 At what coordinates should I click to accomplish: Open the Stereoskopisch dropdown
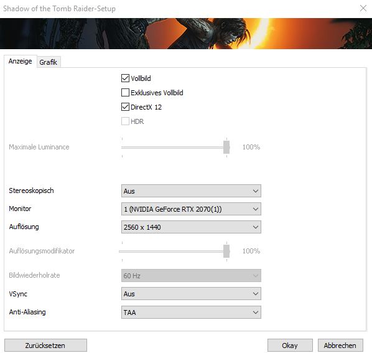coord(191,191)
